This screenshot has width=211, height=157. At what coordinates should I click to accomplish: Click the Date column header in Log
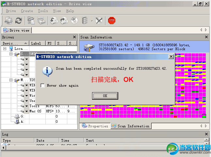point(47,140)
